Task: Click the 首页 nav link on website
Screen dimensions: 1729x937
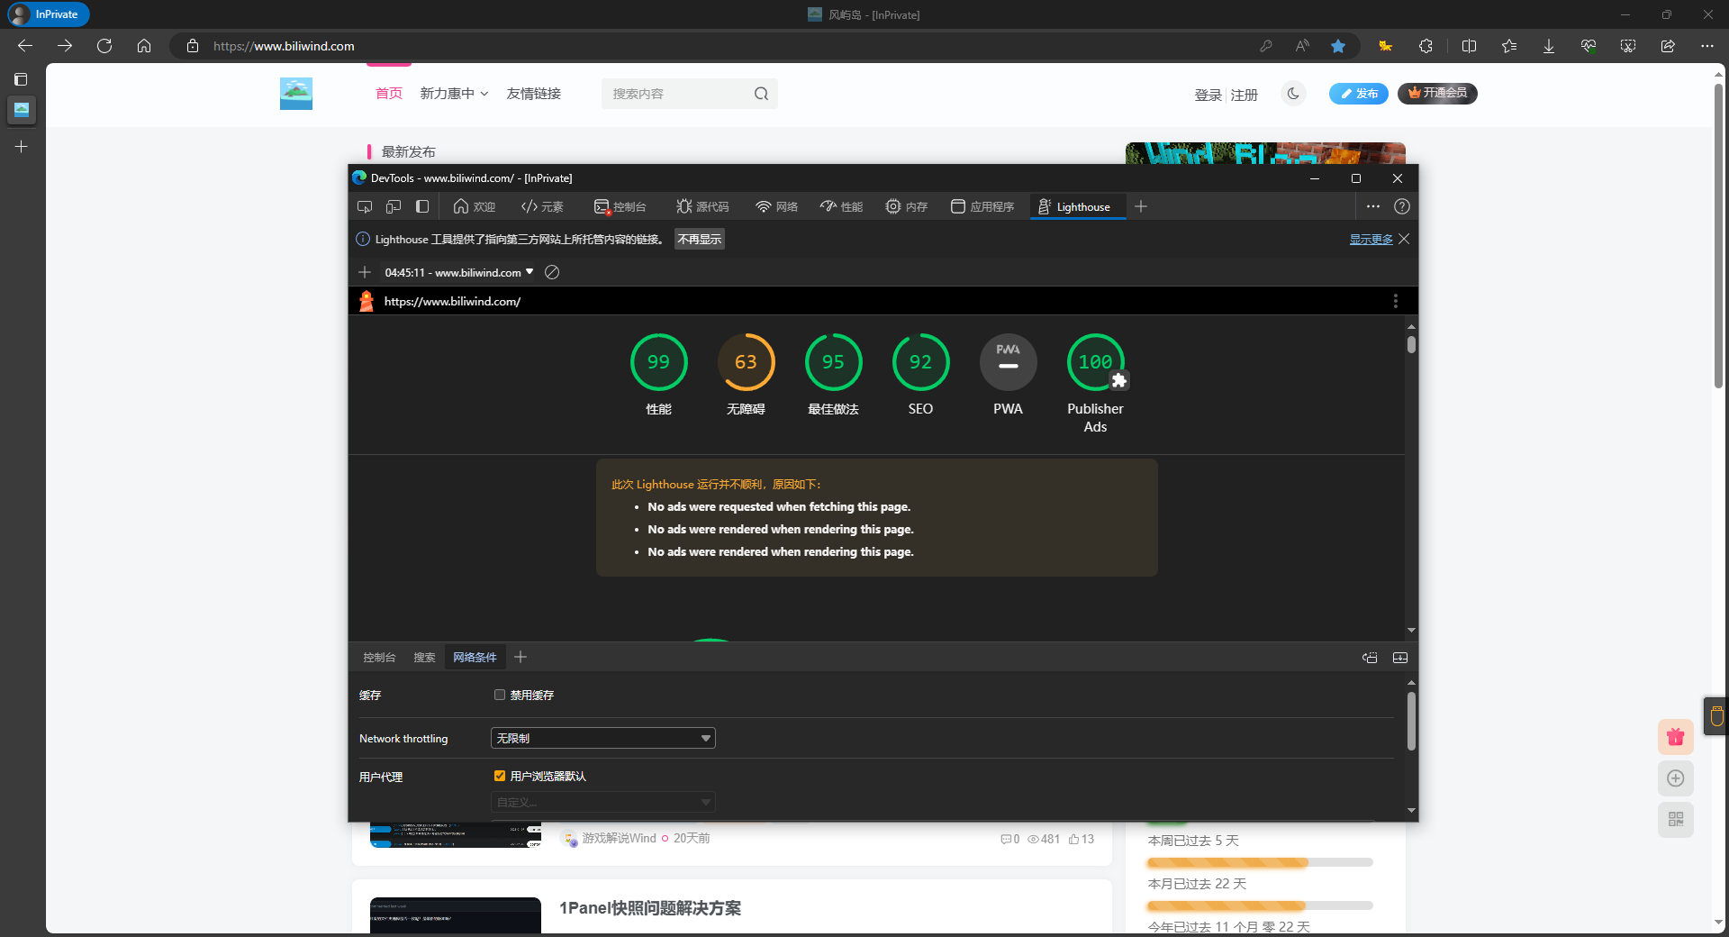Action: tap(389, 94)
